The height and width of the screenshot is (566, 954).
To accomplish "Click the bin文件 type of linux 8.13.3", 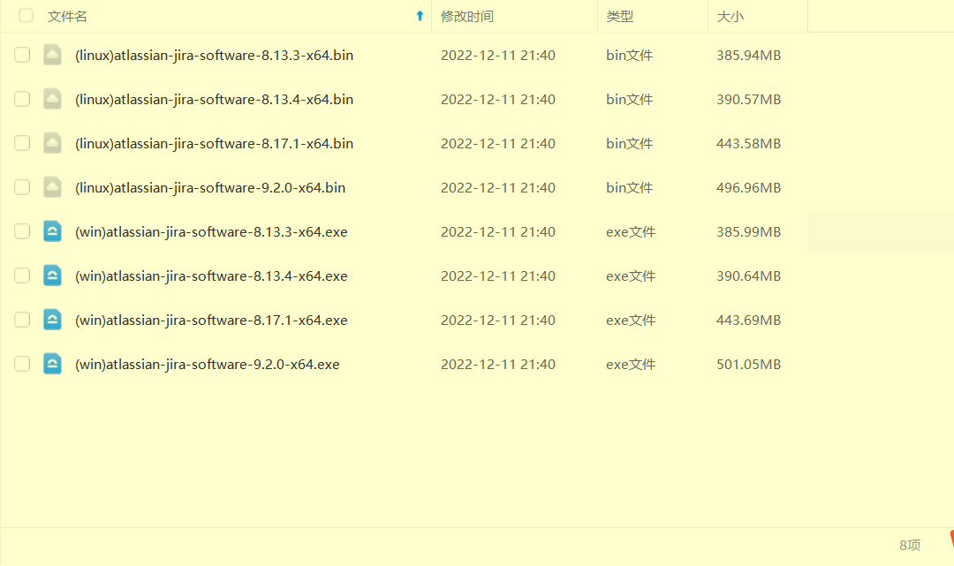I will tap(629, 56).
